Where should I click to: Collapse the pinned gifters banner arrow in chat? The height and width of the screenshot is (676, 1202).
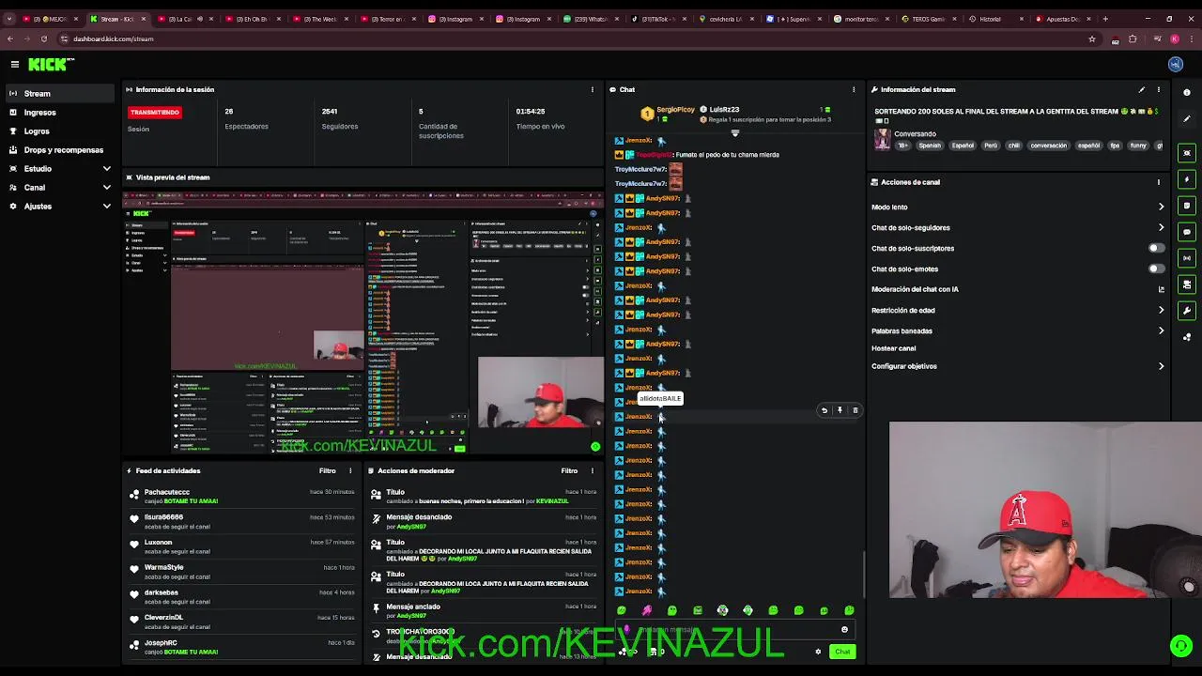click(x=735, y=132)
